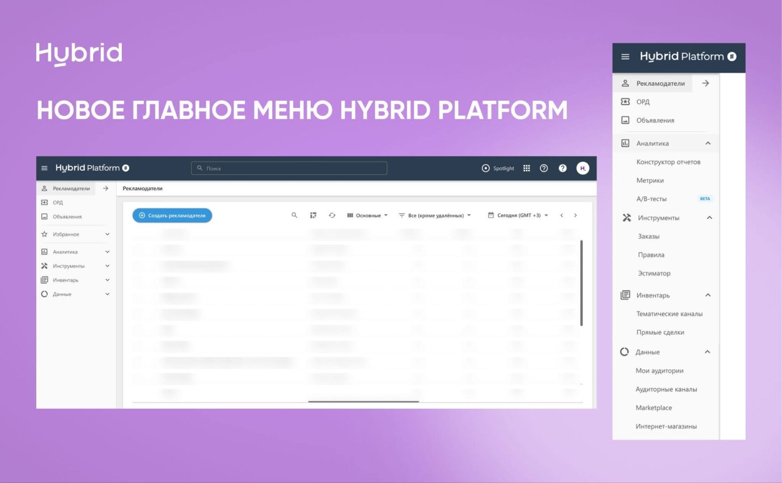Collapse the Аналитика section in the enlarged menu
The height and width of the screenshot is (483, 782).
(x=708, y=144)
